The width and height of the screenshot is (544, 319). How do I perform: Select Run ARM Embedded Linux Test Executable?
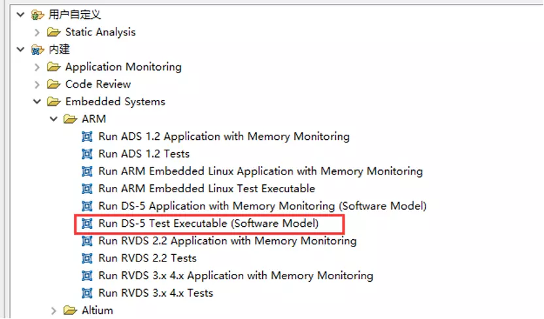tap(207, 189)
